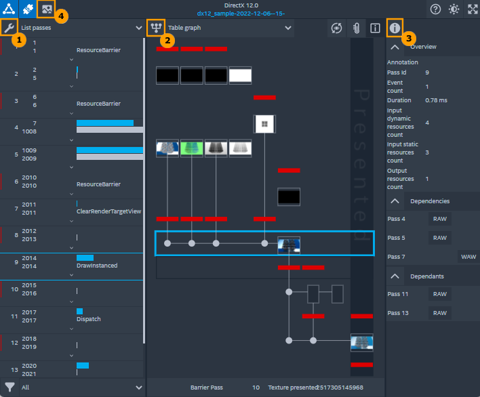Viewport: 480px width, 397px height.
Task: Click the blue duration bar of pass 5
Action: coord(110,150)
